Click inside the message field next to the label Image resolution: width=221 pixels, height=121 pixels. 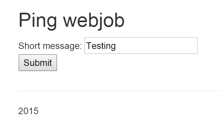(x=141, y=46)
